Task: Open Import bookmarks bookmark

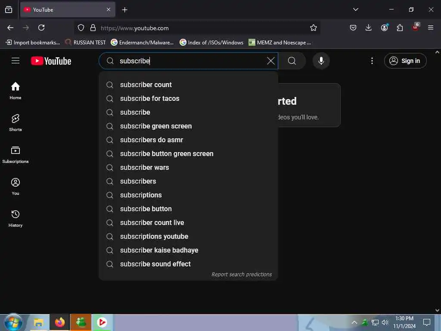Action: (x=33, y=43)
